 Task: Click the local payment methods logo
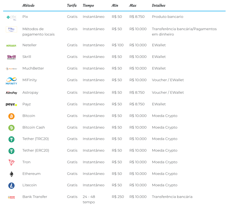(11, 29)
